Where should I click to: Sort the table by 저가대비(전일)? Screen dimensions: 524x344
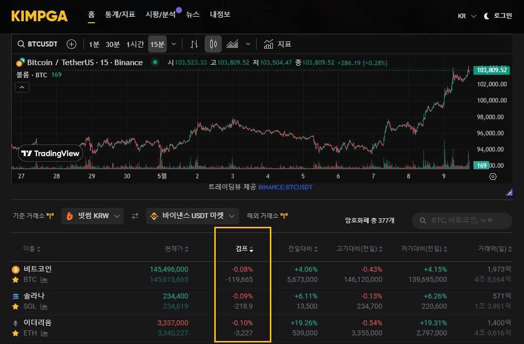point(424,249)
